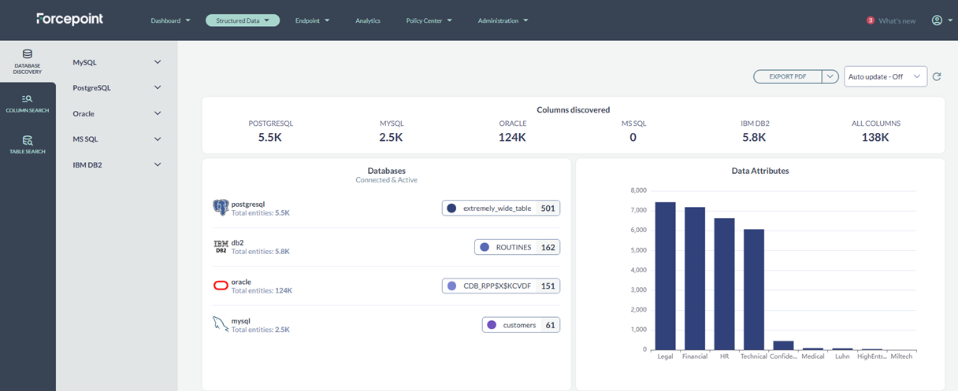
Task: Click the PostgreSQL elephant database icon
Action: (221, 208)
